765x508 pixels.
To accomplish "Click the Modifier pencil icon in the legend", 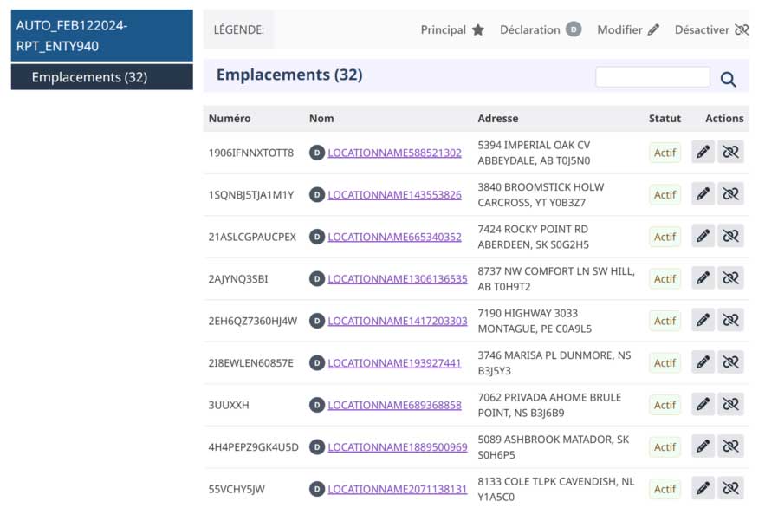I will (x=653, y=29).
